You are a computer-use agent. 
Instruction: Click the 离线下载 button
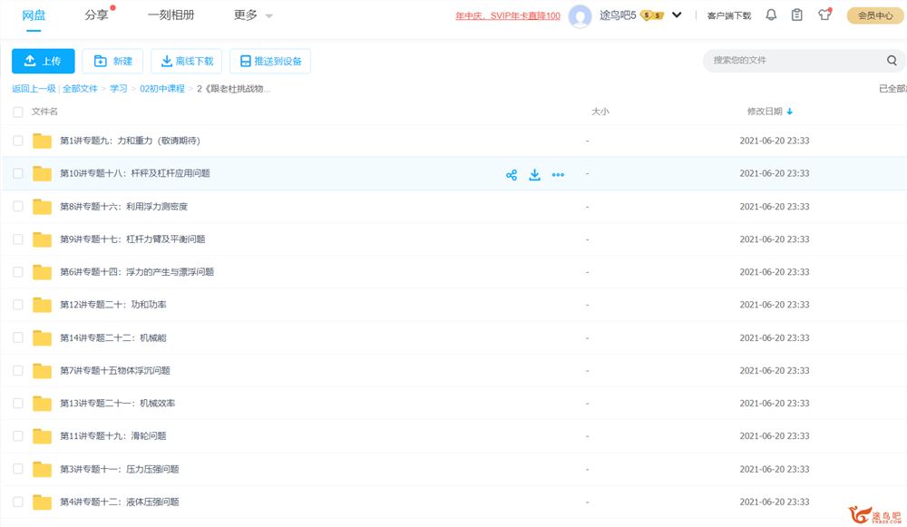tap(187, 62)
